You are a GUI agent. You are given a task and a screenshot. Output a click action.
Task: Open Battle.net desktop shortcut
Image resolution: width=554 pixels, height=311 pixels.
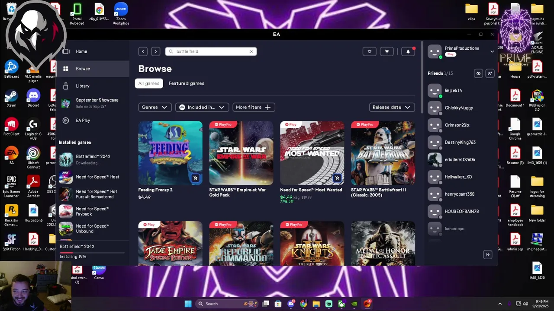[11, 69]
